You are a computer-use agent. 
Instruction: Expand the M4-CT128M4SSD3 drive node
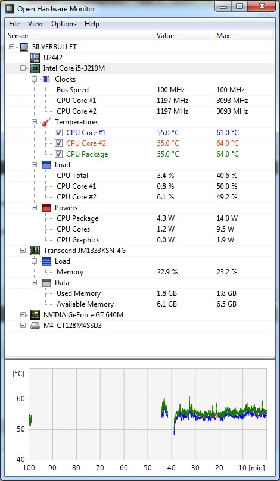[23, 326]
